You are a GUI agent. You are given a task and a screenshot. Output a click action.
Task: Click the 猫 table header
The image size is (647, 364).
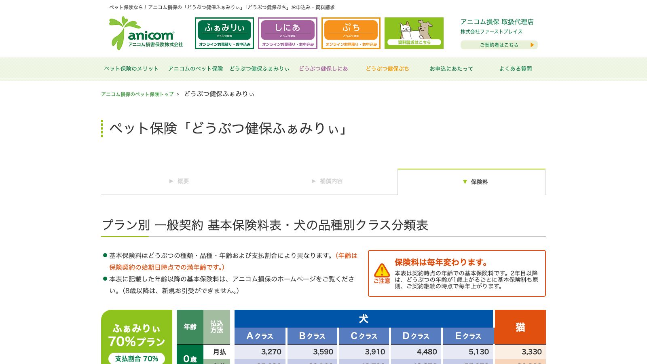pos(520,327)
